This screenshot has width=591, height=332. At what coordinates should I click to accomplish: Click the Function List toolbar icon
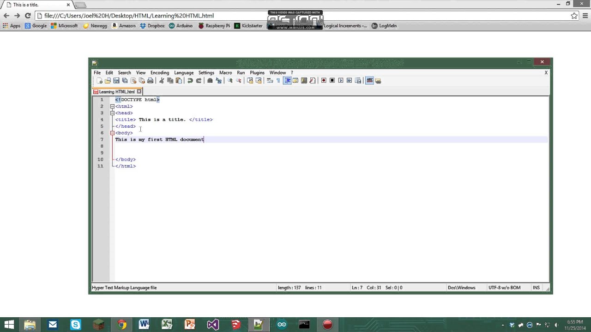pos(313,81)
